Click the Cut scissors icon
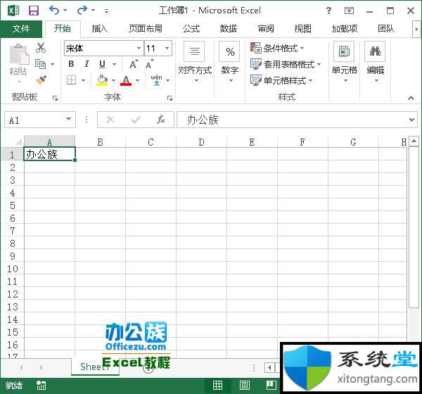The width and height of the screenshot is (422, 394). 41,48
